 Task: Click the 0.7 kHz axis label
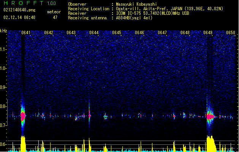3,125
